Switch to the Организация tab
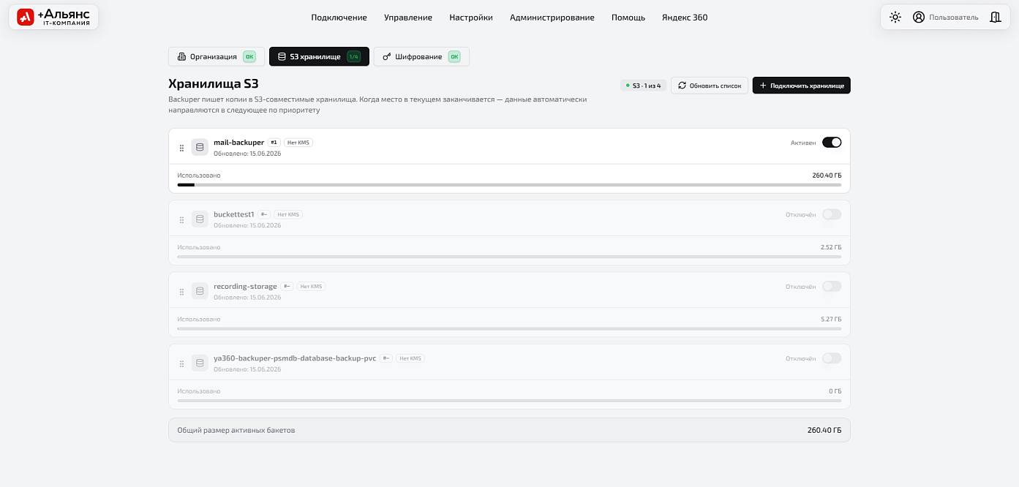This screenshot has height=487, width=1019. (x=217, y=56)
